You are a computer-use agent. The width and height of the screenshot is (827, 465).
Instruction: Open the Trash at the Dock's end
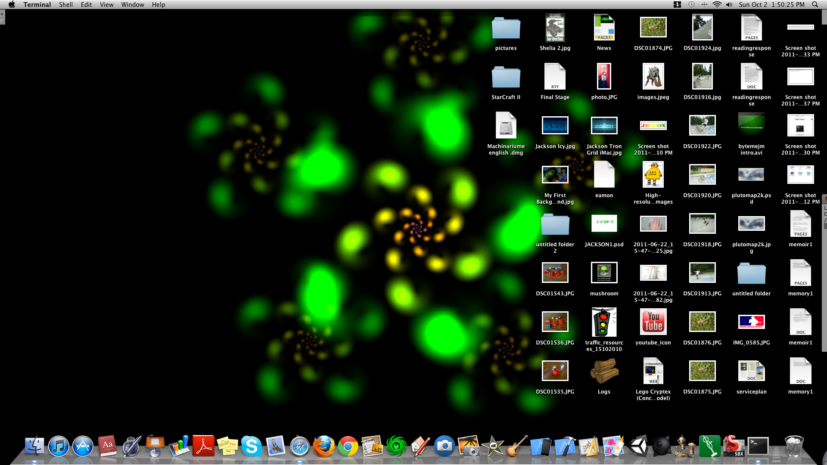coord(795,446)
